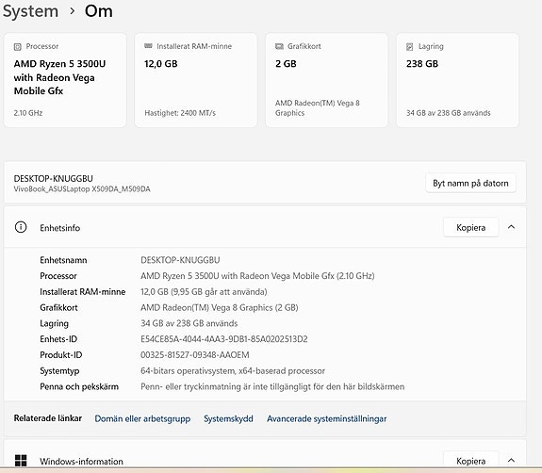Click the Processor chip icon

[x=17, y=47]
